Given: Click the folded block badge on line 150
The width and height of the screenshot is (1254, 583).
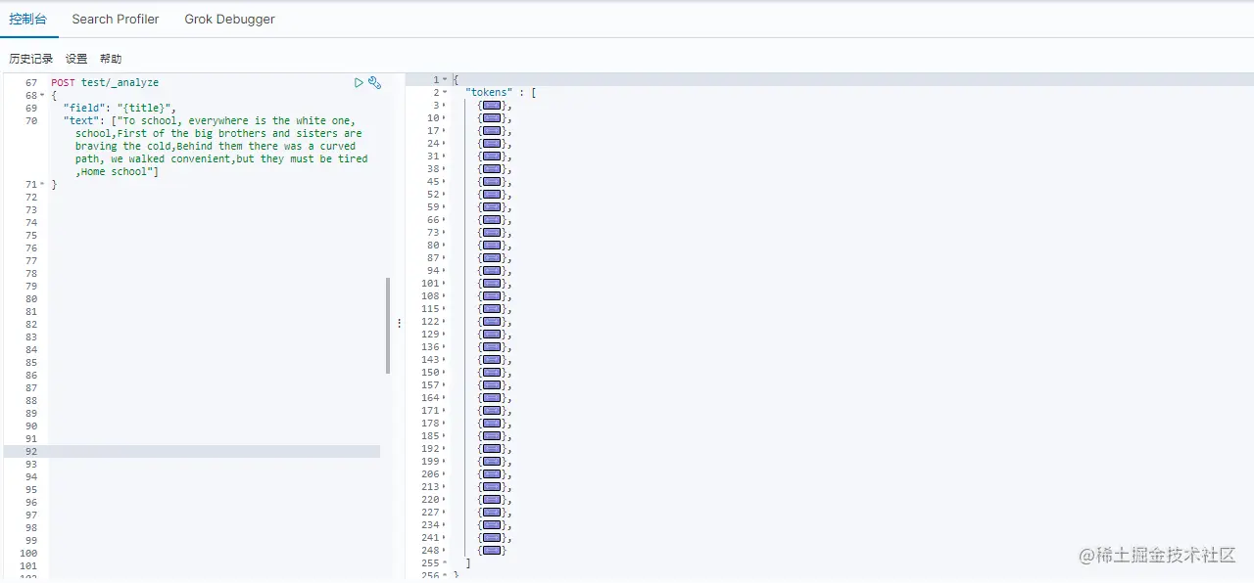Looking at the screenshot, I should [x=492, y=373].
